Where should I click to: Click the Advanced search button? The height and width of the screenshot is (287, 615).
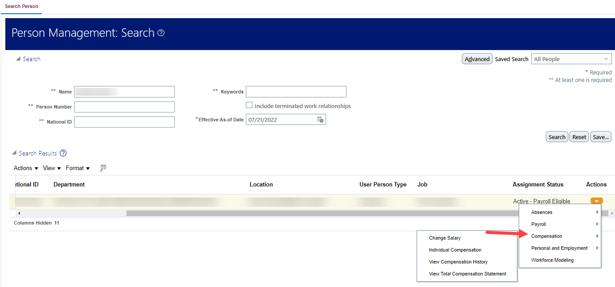coord(477,58)
